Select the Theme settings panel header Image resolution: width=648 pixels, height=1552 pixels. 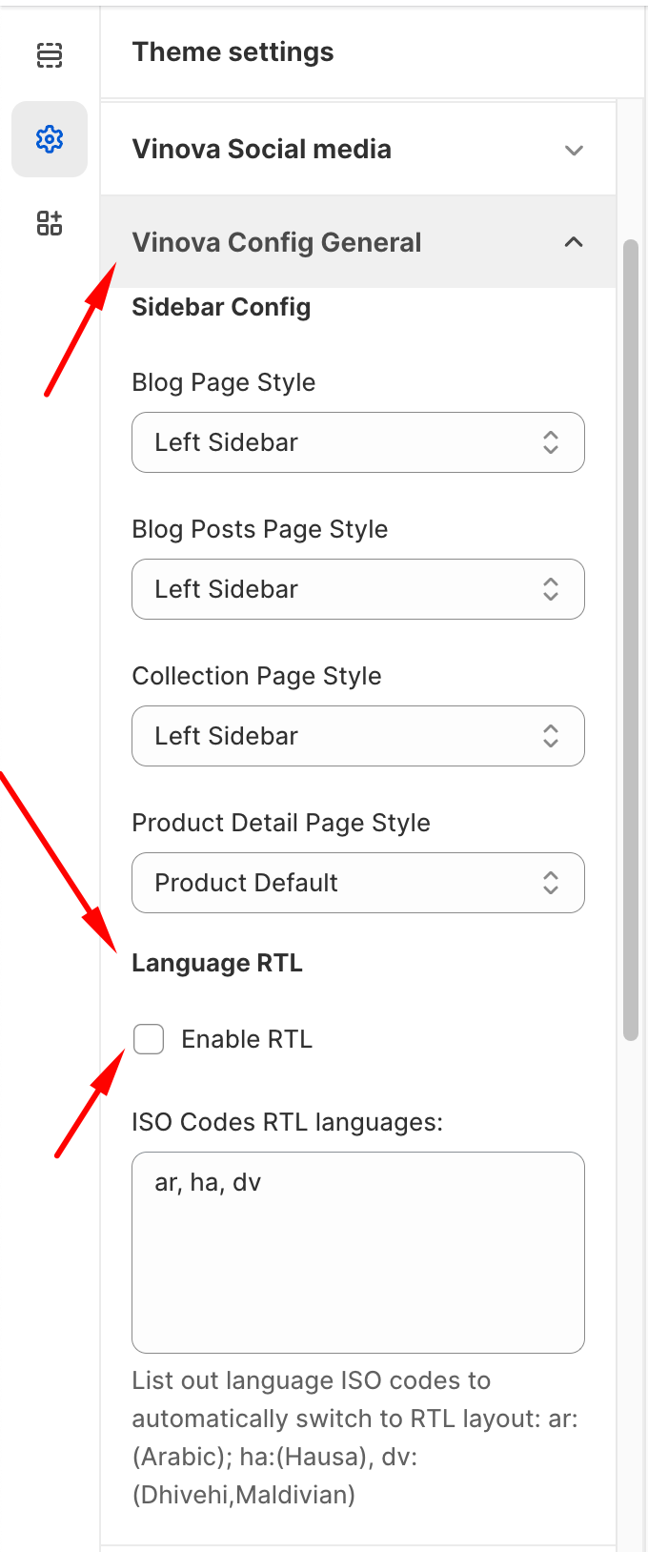tap(233, 51)
